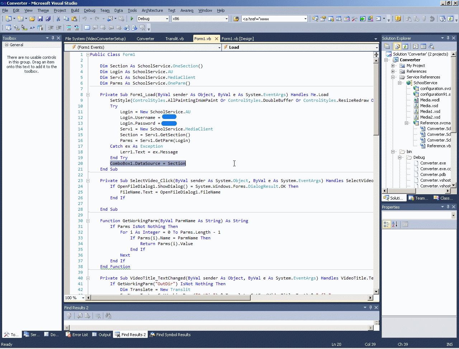459x349 pixels.
Task: Pin or auto-hide the Toolbox panel
Action: pos(53,38)
